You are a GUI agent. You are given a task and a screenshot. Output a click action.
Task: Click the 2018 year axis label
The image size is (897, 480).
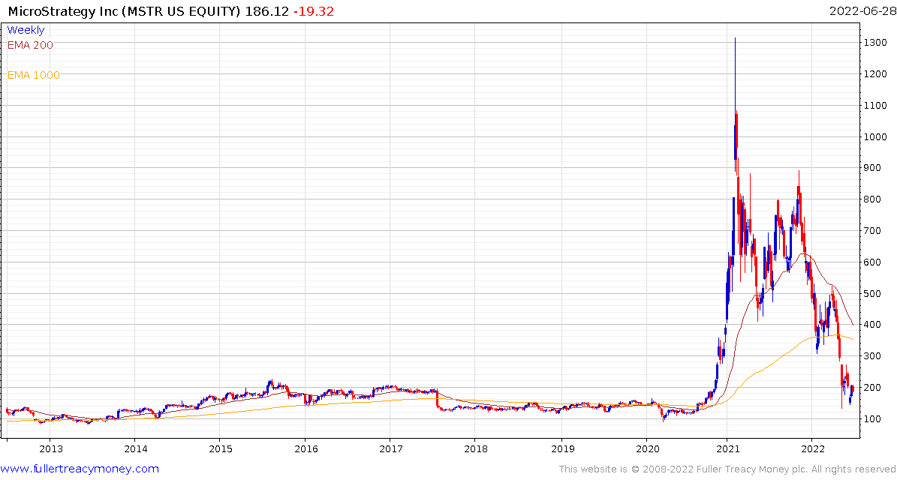pos(474,448)
